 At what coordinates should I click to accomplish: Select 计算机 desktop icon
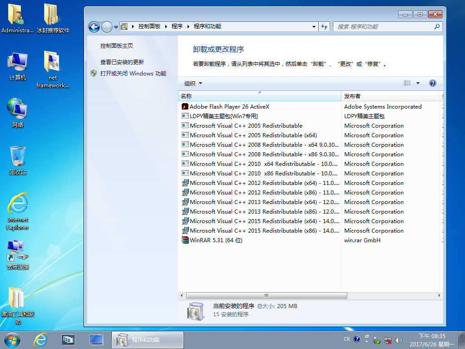click(x=18, y=66)
